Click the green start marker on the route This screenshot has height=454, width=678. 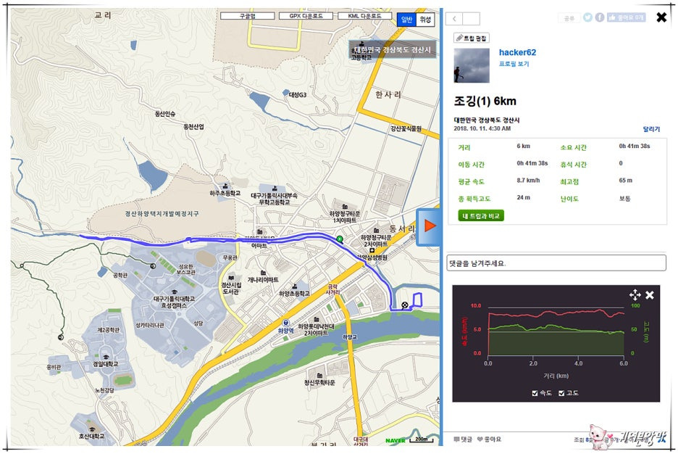pos(340,239)
